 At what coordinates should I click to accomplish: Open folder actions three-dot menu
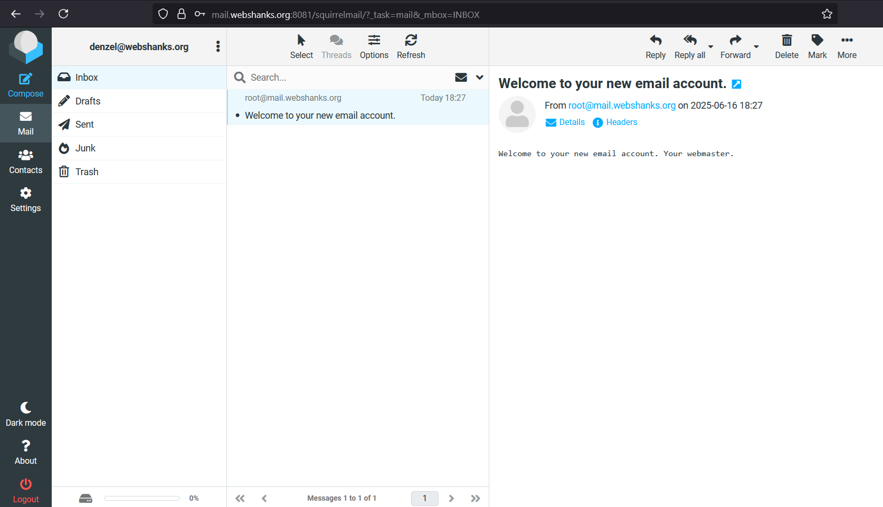pos(217,46)
